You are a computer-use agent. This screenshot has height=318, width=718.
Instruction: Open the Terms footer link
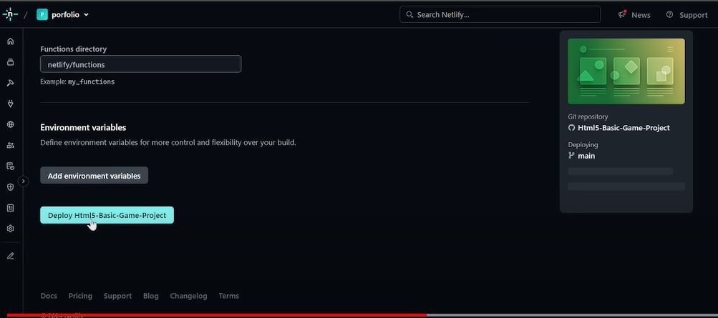coord(228,296)
